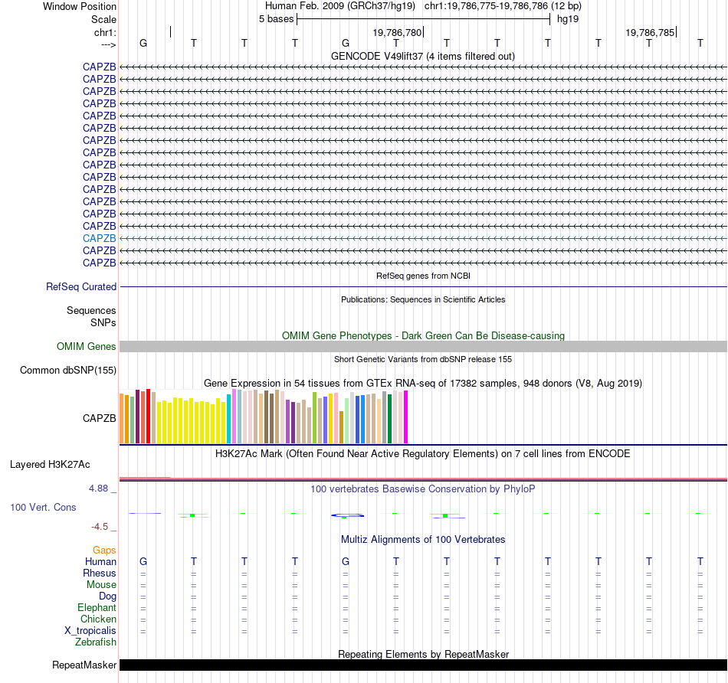Click the Window Position ruler label
Viewport: 728px width, 683px height.
point(80,6)
